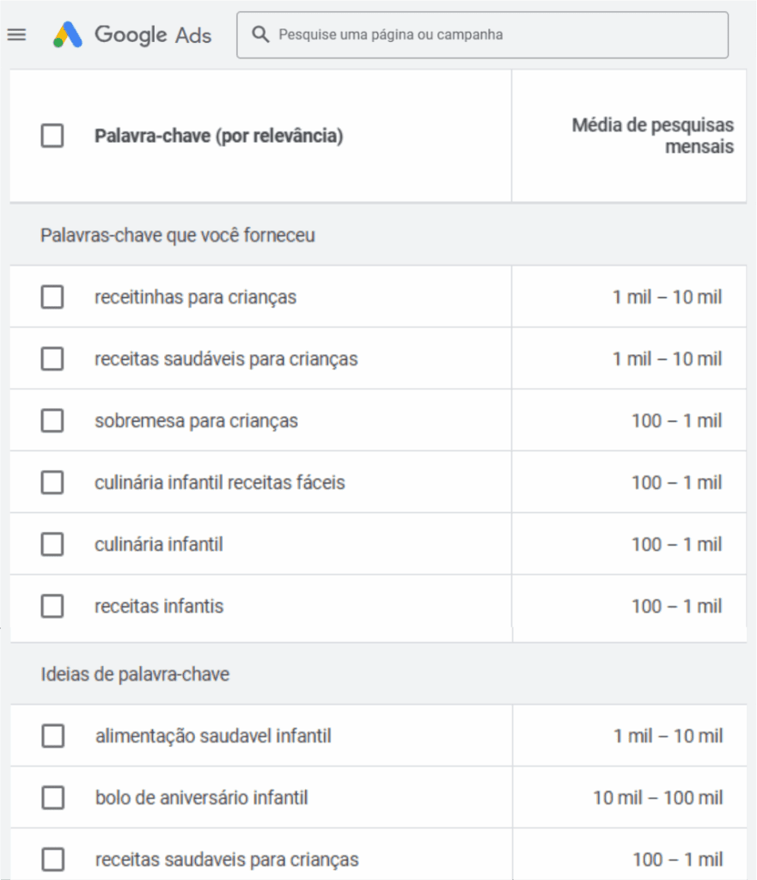Tick 'receitas saudaveis para crianças' idea checkbox
This screenshot has width=757, height=880.
(x=53, y=859)
